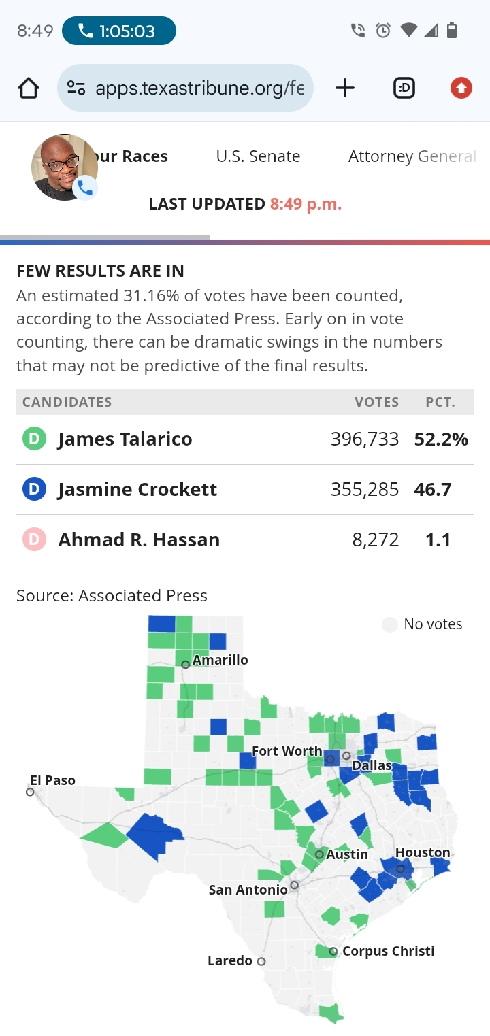Select the James Talarico candidate row
This screenshot has height=1036, width=490.
click(x=245, y=439)
